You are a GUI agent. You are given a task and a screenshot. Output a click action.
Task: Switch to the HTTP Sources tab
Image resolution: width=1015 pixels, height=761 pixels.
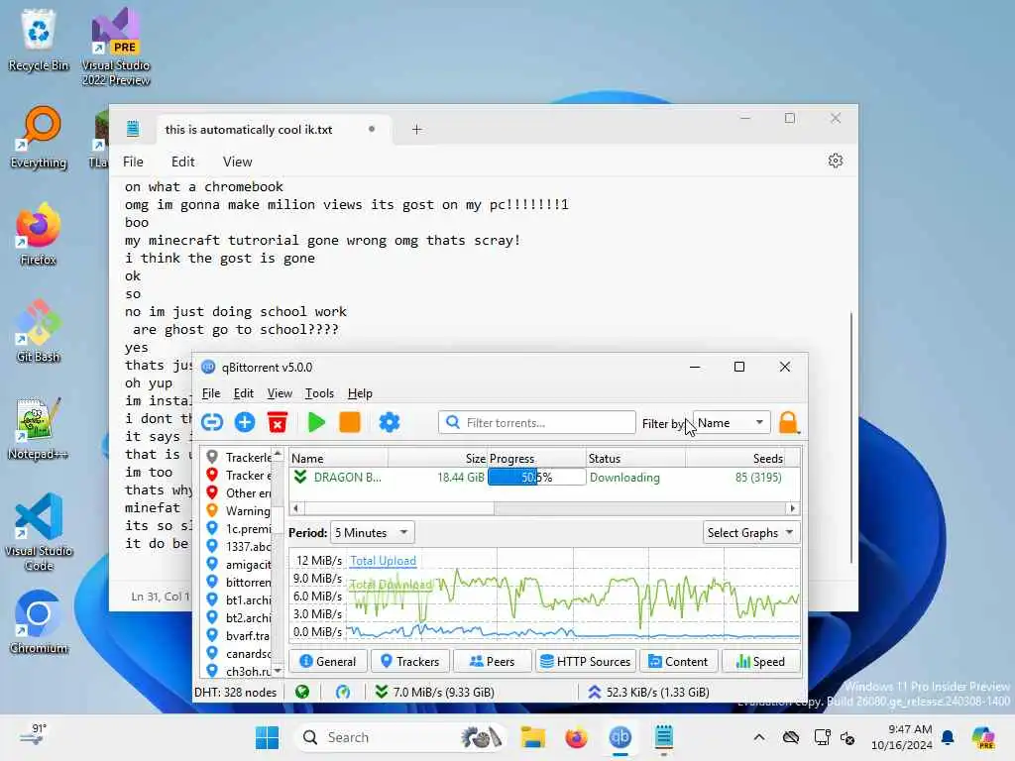(586, 661)
